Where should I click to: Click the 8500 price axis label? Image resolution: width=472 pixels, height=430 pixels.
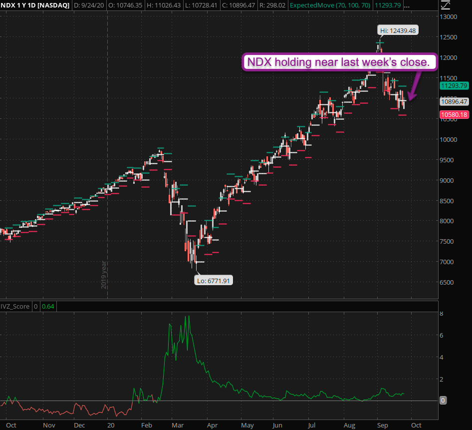point(447,201)
